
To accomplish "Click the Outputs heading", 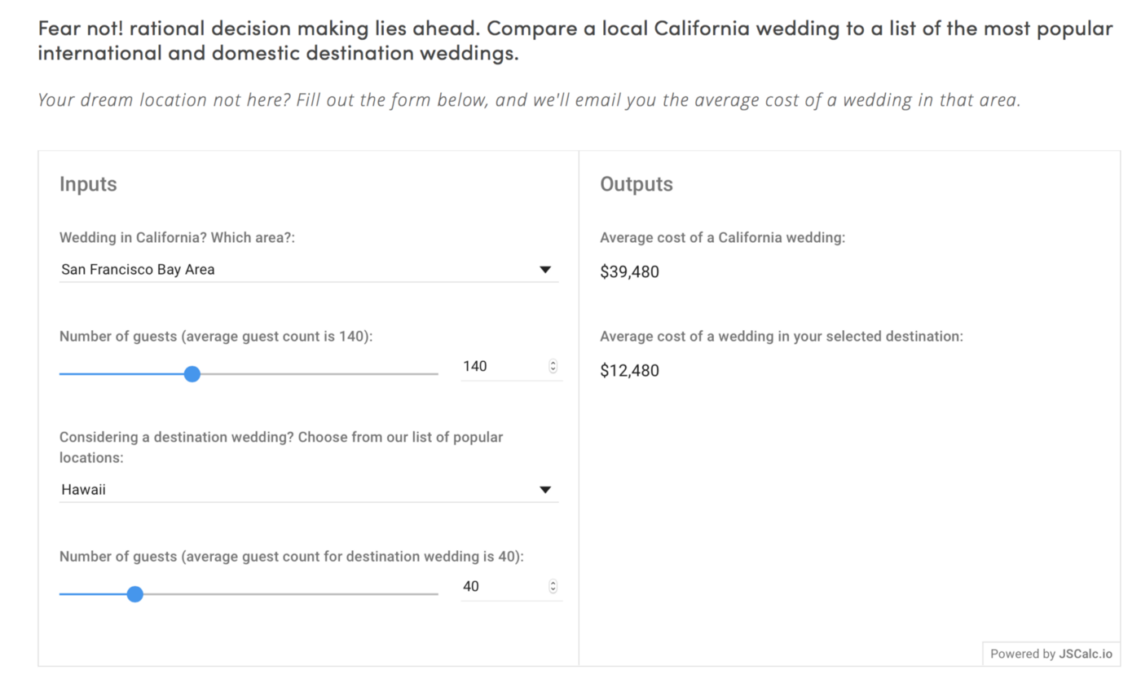I will (637, 184).
